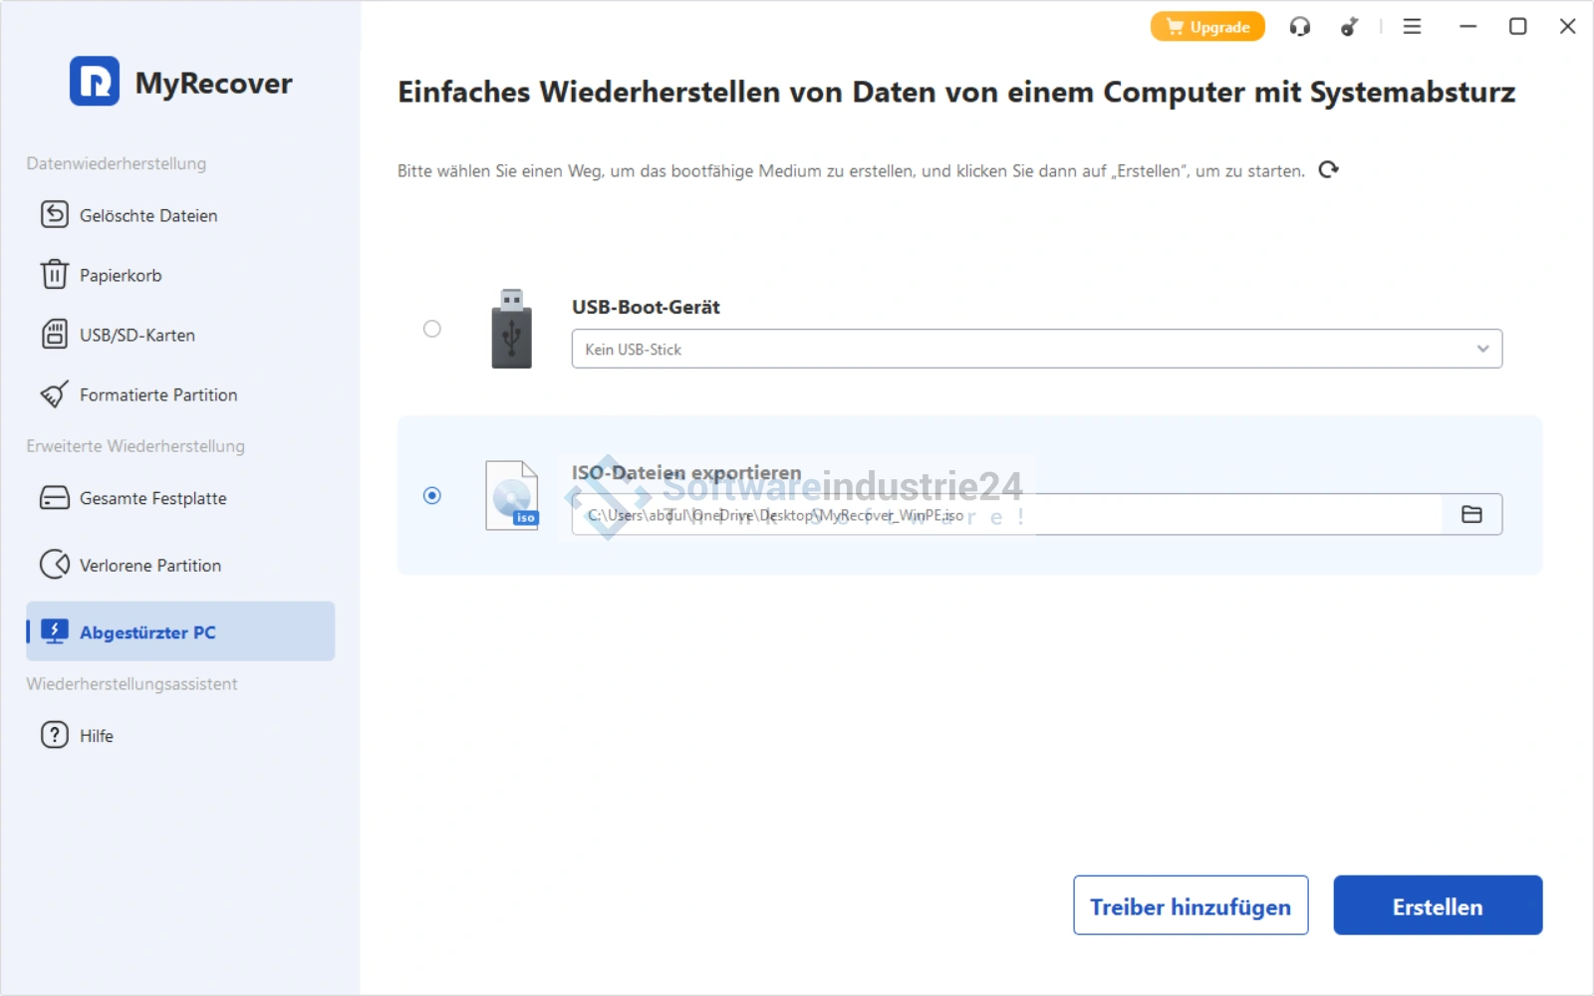This screenshot has height=996, width=1594.
Task: Open the hamburger menu in title bar
Action: coord(1412,27)
